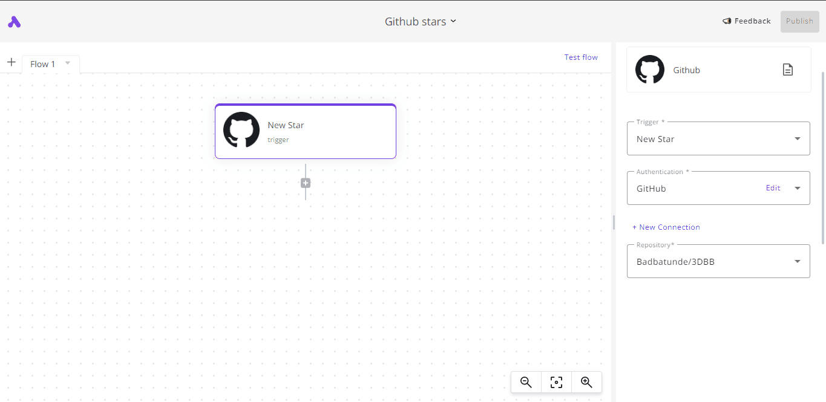Viewport: 826px width, 402px height.
Task: Click the New Star node title text
Action: [x=286, y=125]
